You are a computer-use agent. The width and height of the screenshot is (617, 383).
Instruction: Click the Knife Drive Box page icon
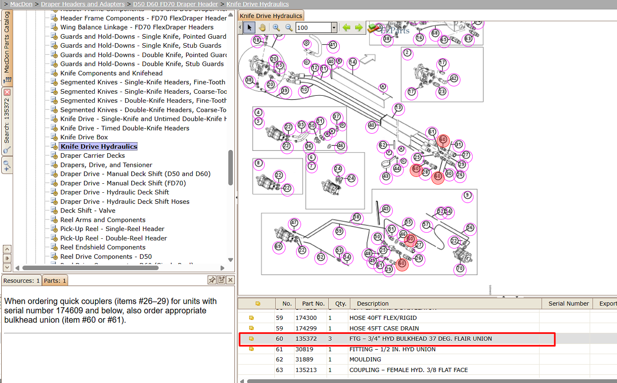pyautogui.click(x=54, y=137)
